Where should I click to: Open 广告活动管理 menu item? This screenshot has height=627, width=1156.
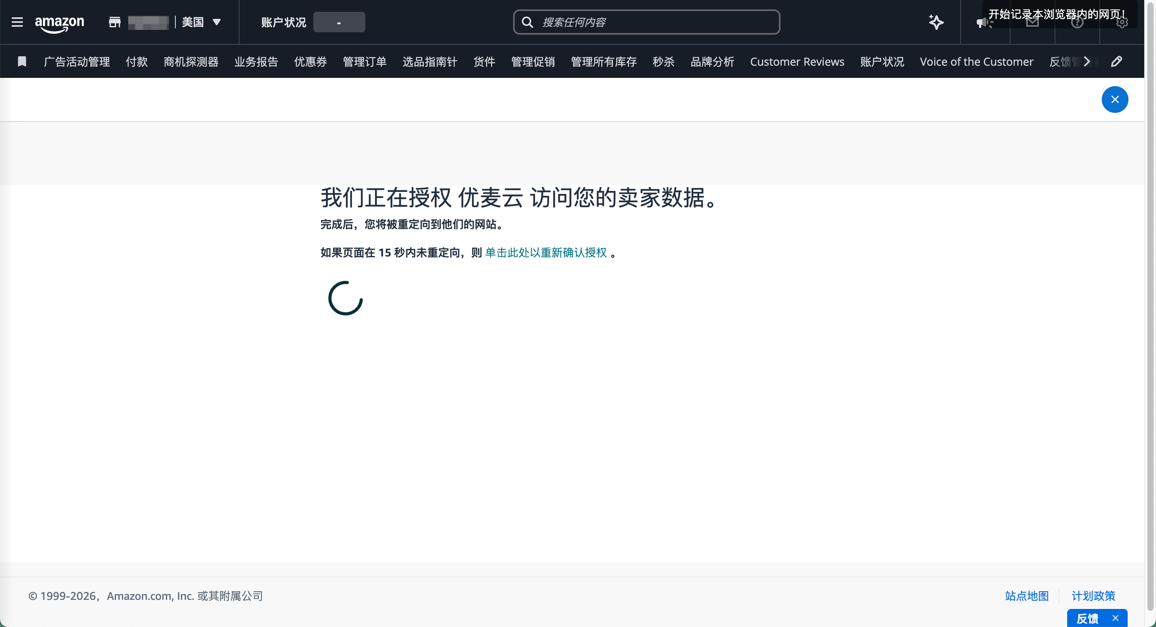tap(77, 61)
